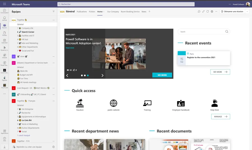Switch to Publications tab
Image resolution: width=252 pixels, height=150 pixels.
tap(82, 11)
